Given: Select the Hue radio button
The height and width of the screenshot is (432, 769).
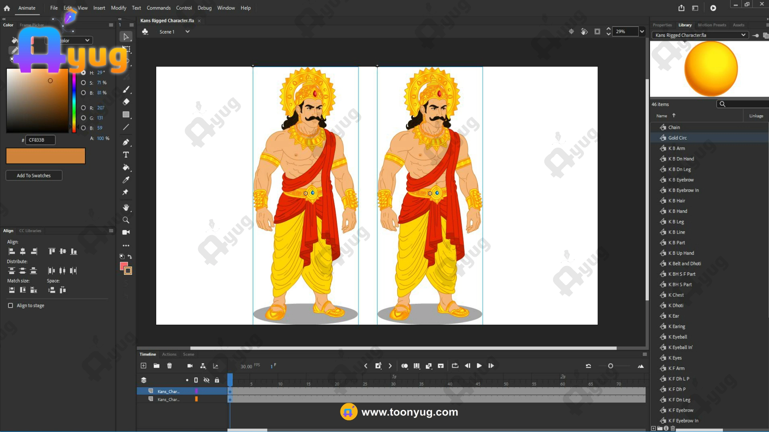Looking at the screenshot, I should pyautogui.click(x=83, y=73).
